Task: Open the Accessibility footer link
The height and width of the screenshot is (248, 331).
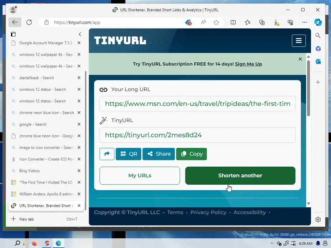Action: pos(250,212)
